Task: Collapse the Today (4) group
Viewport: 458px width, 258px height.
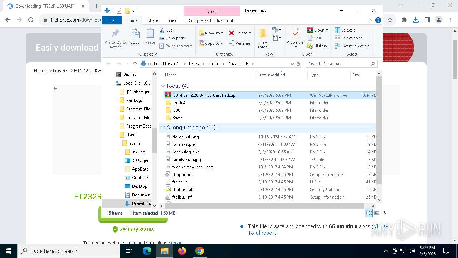Action: click(x=163, y=86)
